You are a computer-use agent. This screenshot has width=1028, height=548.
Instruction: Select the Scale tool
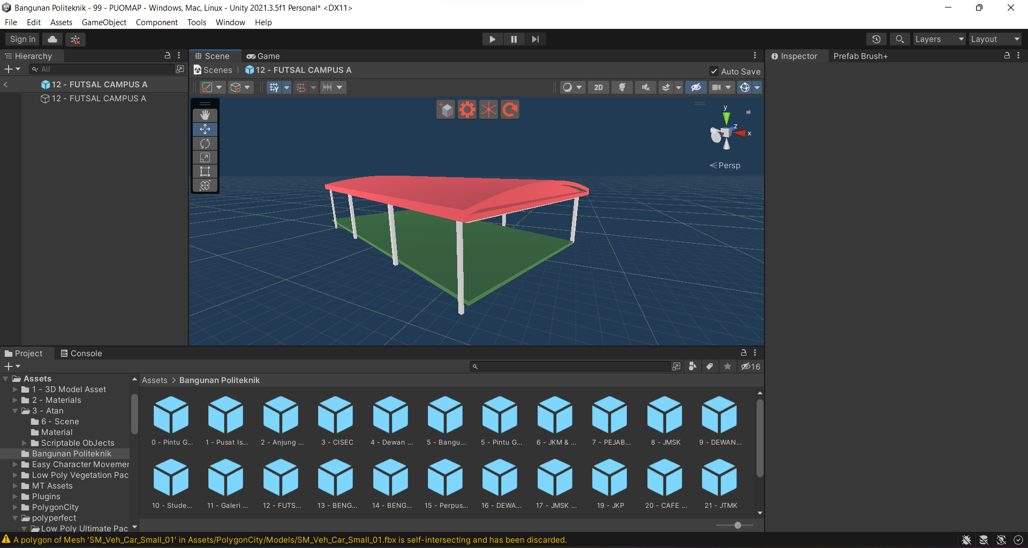click(205, 157)
